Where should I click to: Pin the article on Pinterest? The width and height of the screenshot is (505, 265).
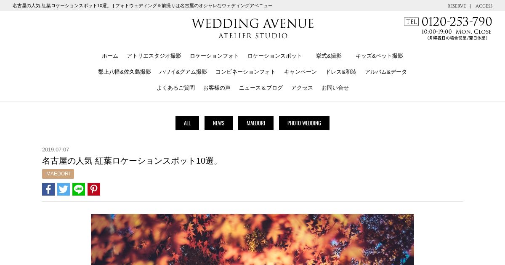coord(94,189)
